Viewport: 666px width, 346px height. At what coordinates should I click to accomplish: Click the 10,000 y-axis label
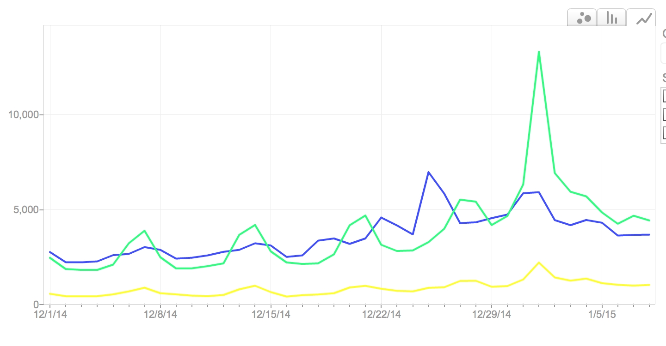point(24,114)
